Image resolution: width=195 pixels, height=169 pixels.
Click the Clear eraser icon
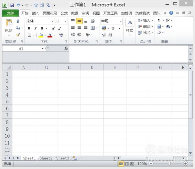pyautogui.click(x=159, y=33)
